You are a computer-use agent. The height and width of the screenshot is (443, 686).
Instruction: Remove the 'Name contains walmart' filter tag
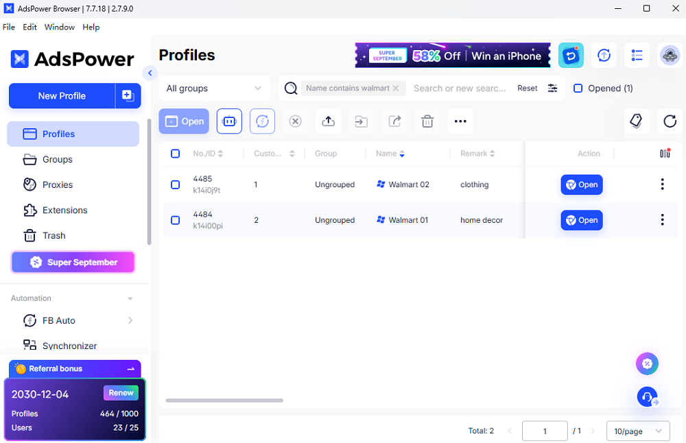tap(396, 88)
